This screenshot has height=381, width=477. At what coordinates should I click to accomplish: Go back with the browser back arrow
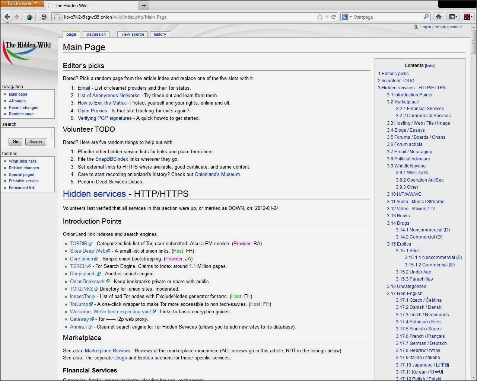7,17
